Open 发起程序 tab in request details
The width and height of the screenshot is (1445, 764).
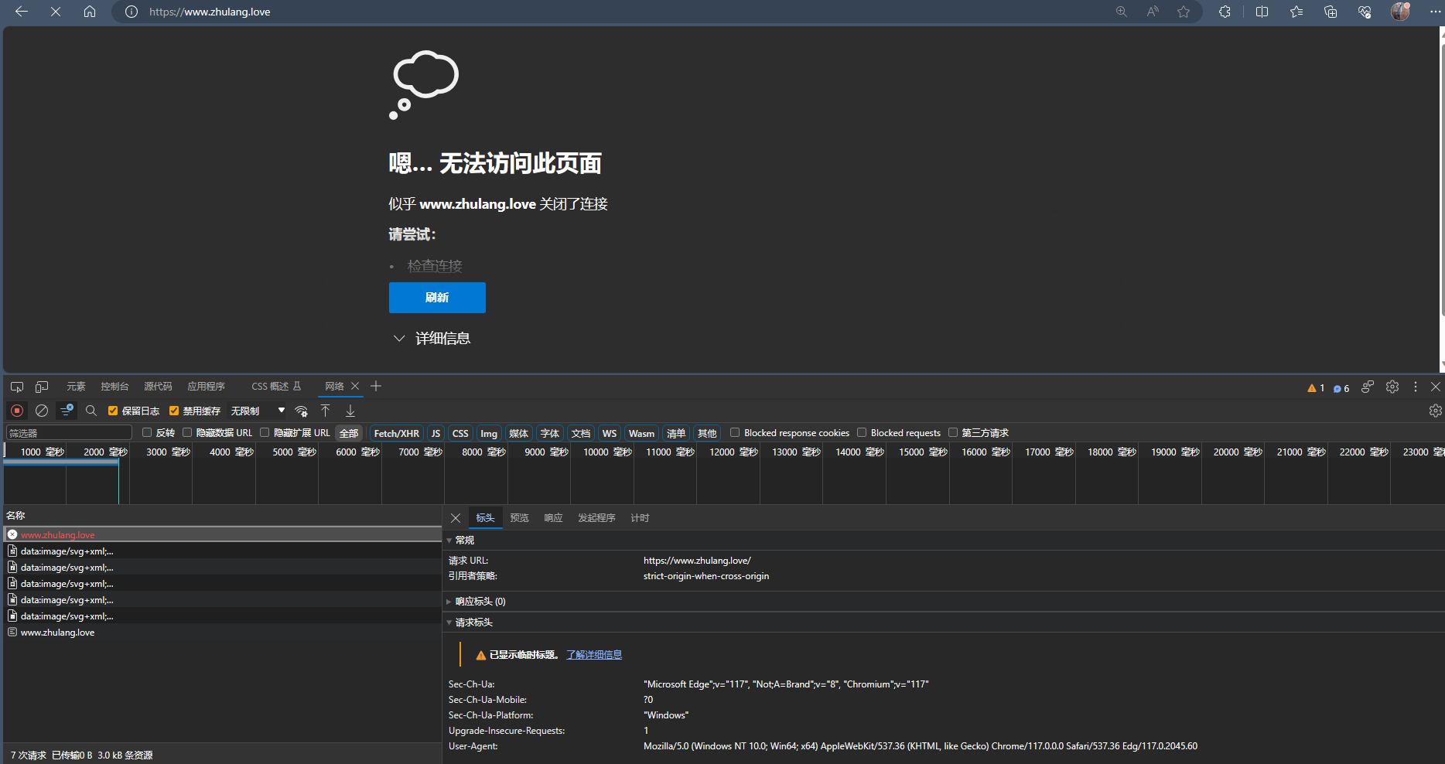596,518
